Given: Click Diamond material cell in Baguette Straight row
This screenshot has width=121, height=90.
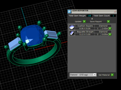Looking at the screenshot, I should (x=103, y=32).
